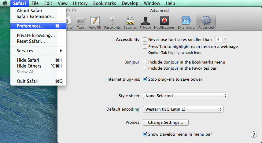Check Include Bonjour in the Favorites bar
Image resolution: width=262 pixels, height=143 pixels.
click(x=145, y=68)
